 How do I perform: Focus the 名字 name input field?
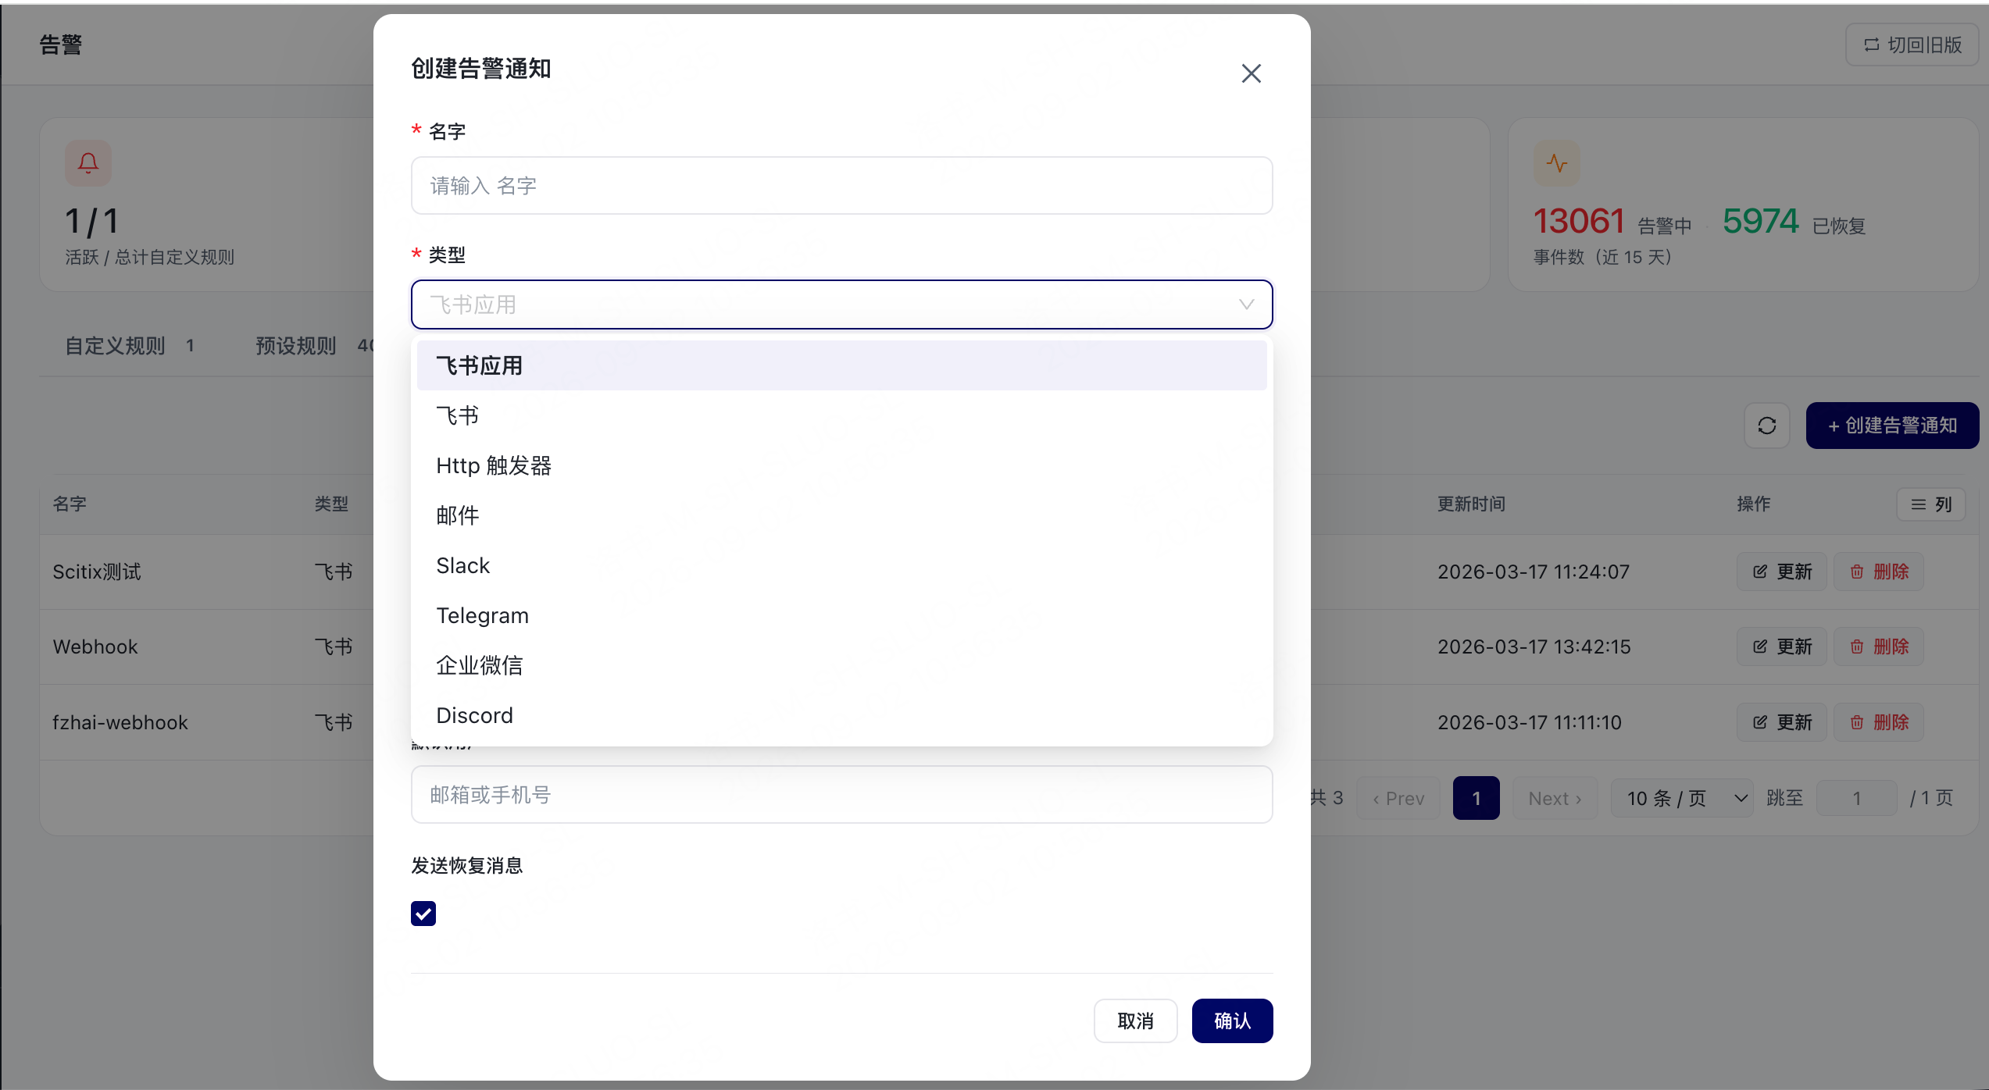click(841, 186)
